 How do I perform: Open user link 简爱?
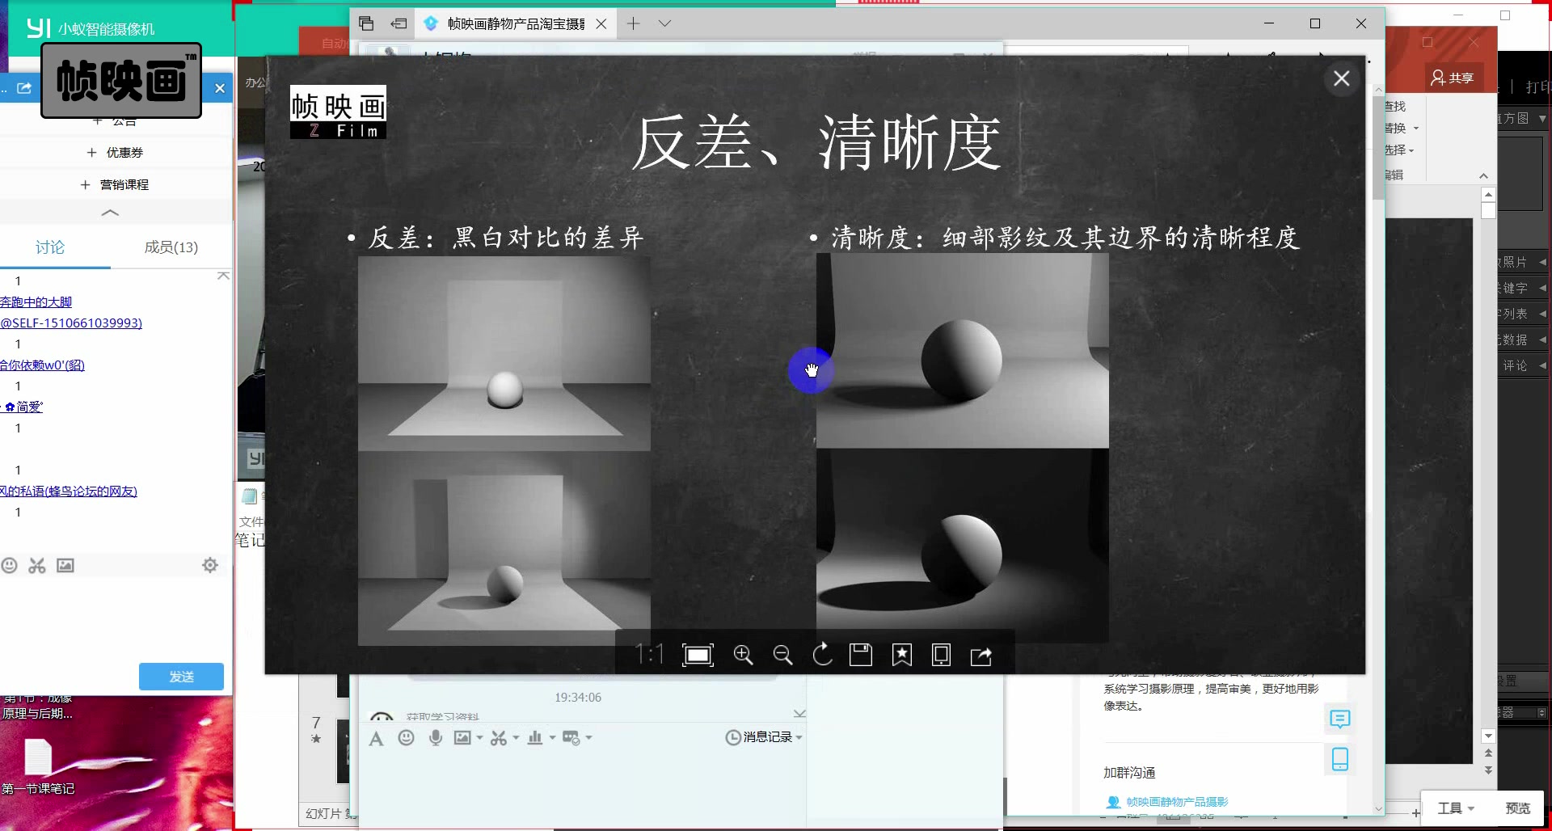(24, 407)
